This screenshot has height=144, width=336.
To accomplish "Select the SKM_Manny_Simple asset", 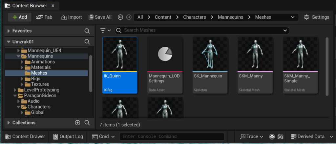I will 300,65.
